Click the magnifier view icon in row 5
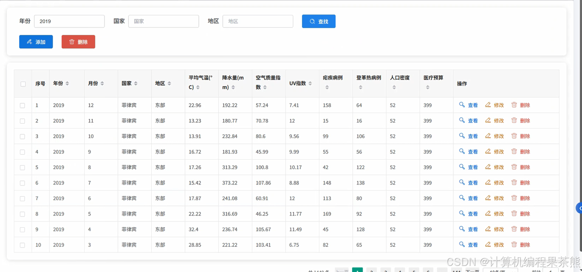Screen dimensions: 582x272 click(462, 167)
